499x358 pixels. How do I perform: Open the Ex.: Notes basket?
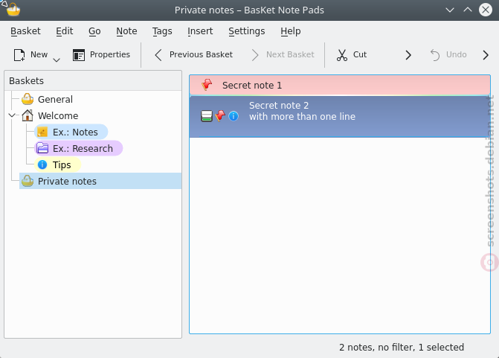click(71, 132)
